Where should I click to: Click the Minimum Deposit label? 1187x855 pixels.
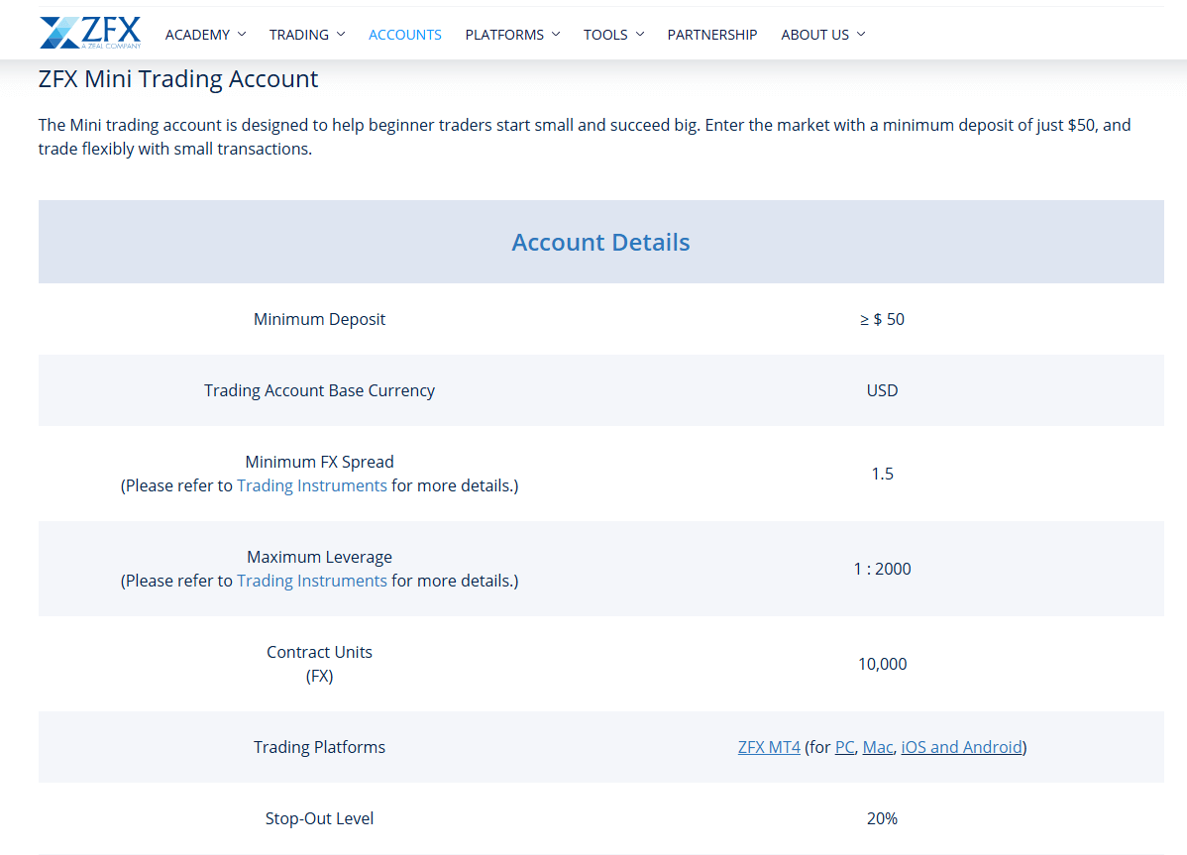point(319,319)
